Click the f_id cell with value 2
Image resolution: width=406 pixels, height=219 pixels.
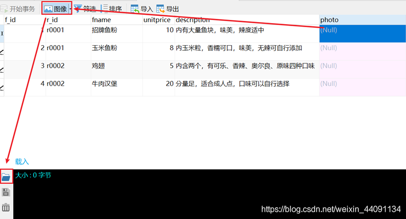point(25,51)
